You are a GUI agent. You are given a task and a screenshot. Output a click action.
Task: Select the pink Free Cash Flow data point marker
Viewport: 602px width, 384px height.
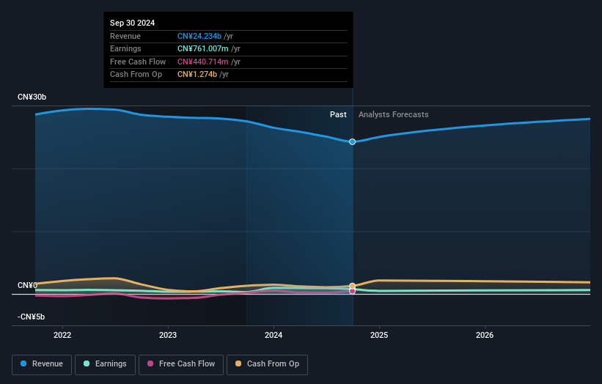[352, 291]
